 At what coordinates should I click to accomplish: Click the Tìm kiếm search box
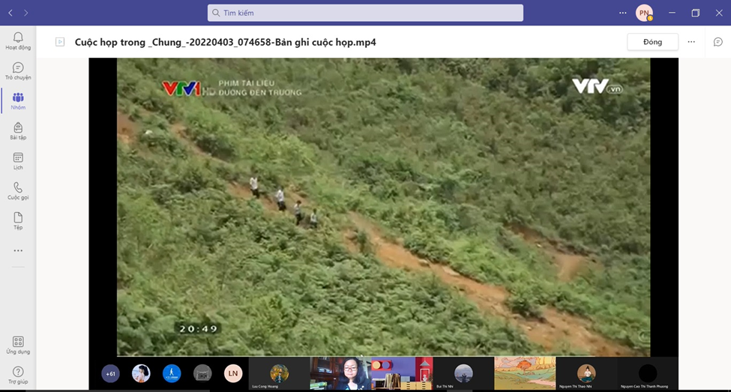point(365,13)
